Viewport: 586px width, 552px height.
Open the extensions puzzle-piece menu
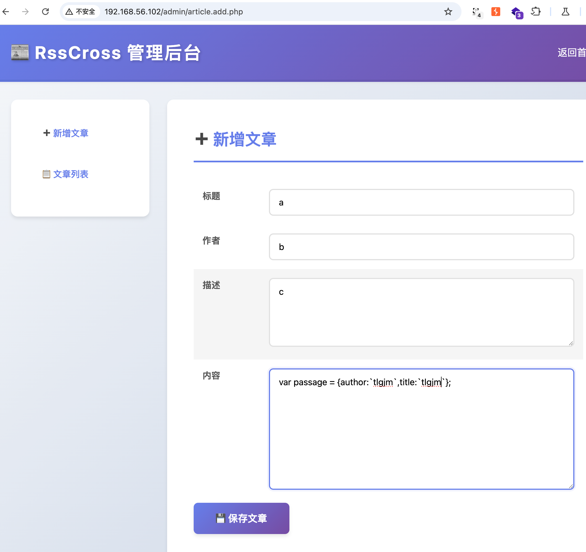pyautogui.click(x=535, y=12)
